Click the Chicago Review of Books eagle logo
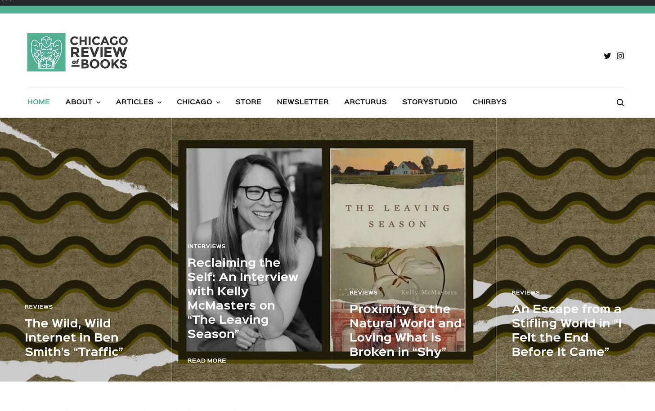 (46, 52)
